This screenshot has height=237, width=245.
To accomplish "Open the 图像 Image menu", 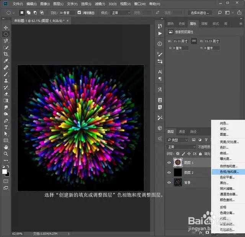I will (x=45, y=4).
